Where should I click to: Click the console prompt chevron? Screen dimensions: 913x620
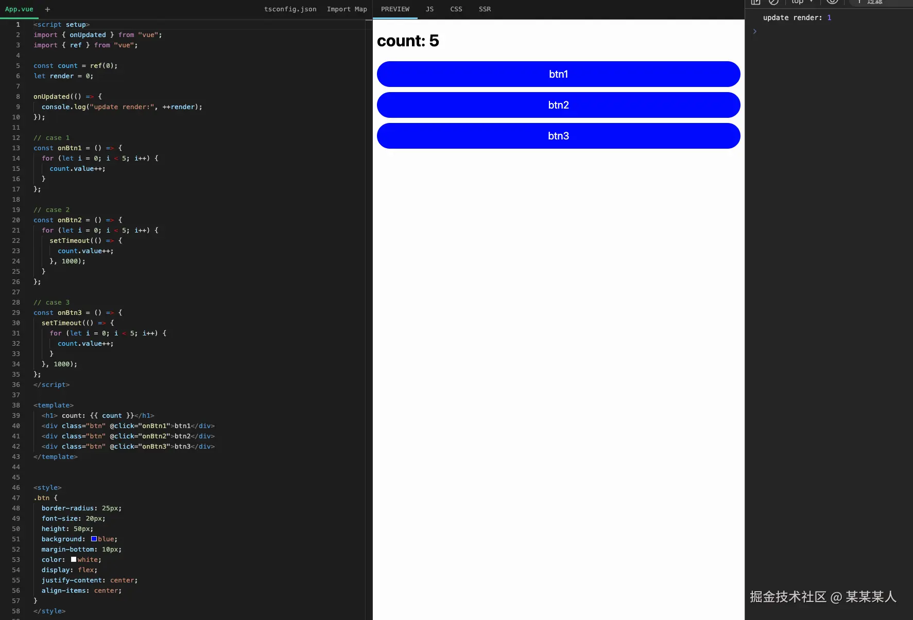point(754,31)
